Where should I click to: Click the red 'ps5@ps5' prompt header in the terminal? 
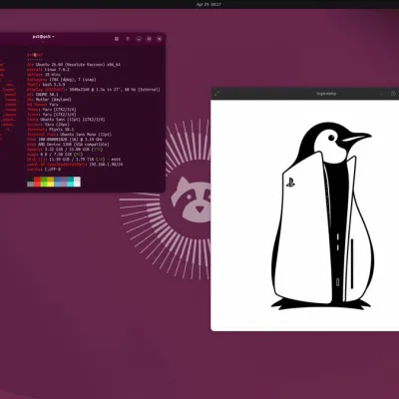(35, 55)
